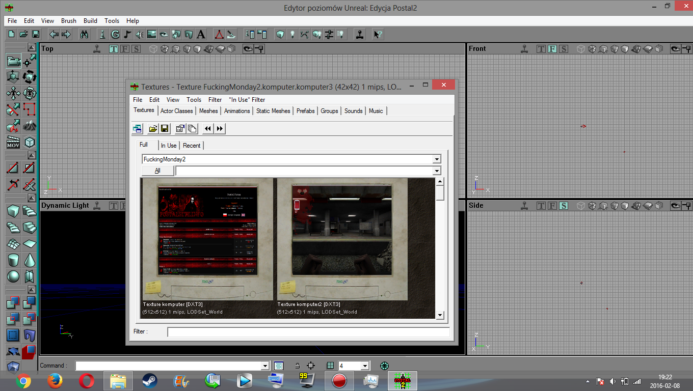The height and width of the screenshot is (391, 693).
Task: Toggle grid snap icon near grid size
Action: tap(330, 366)
